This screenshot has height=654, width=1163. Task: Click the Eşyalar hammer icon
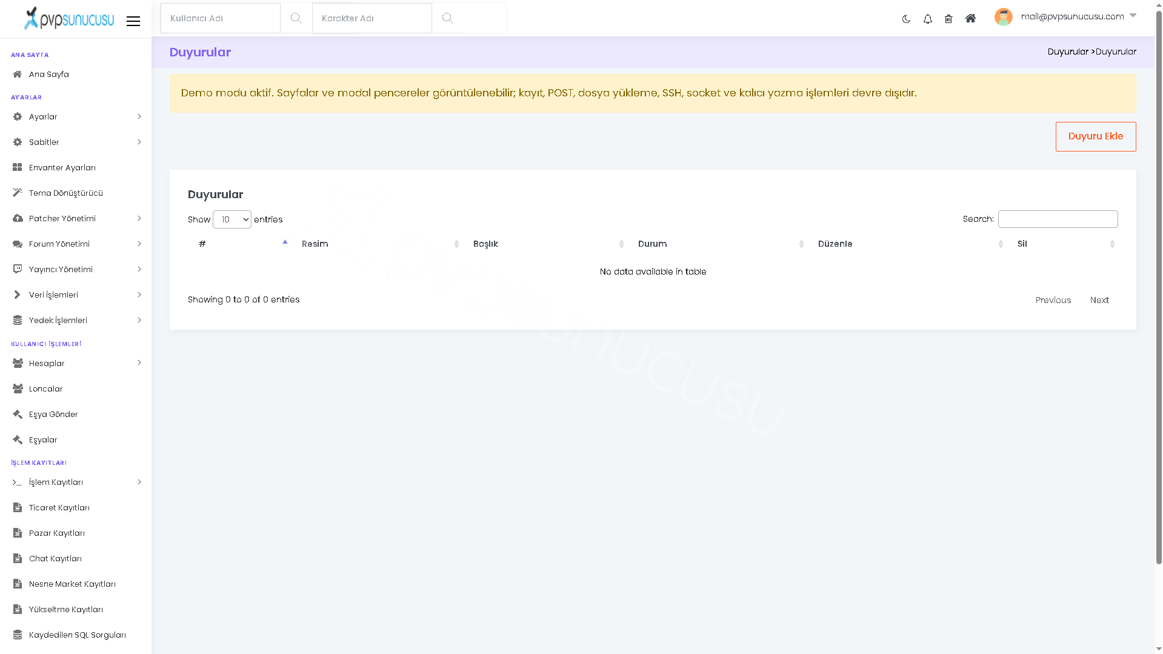[18, 439]
